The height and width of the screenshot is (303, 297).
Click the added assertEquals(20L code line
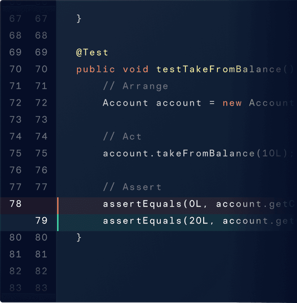pos(185,221)
